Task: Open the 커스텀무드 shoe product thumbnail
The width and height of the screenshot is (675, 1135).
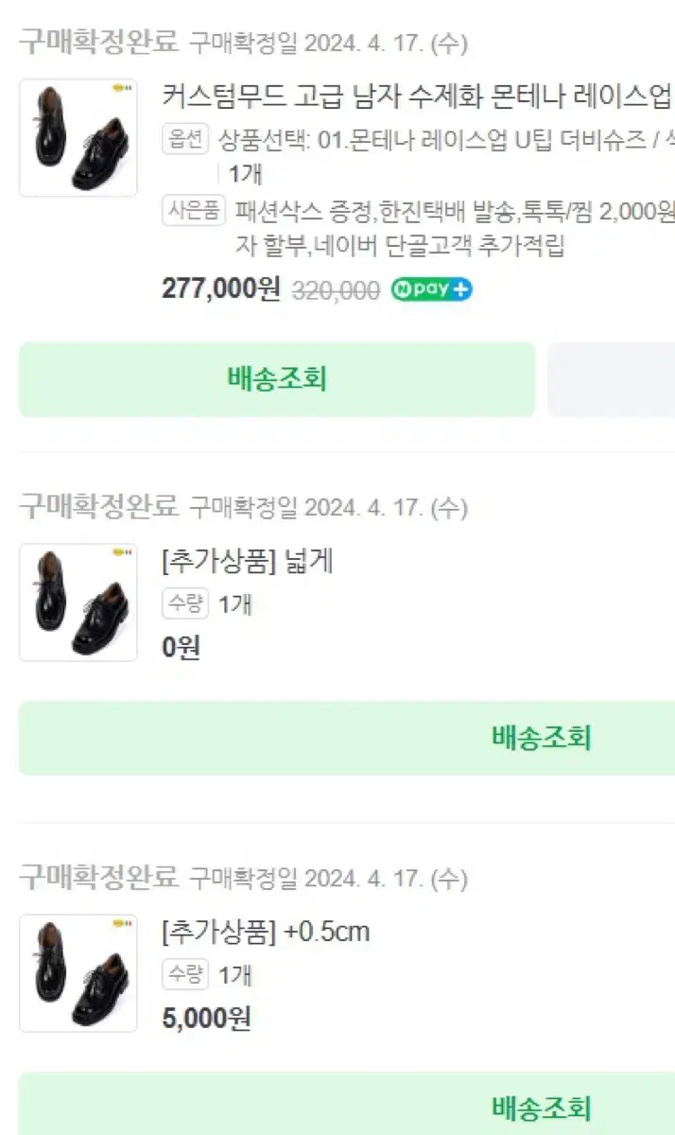Action: (78, 137)
